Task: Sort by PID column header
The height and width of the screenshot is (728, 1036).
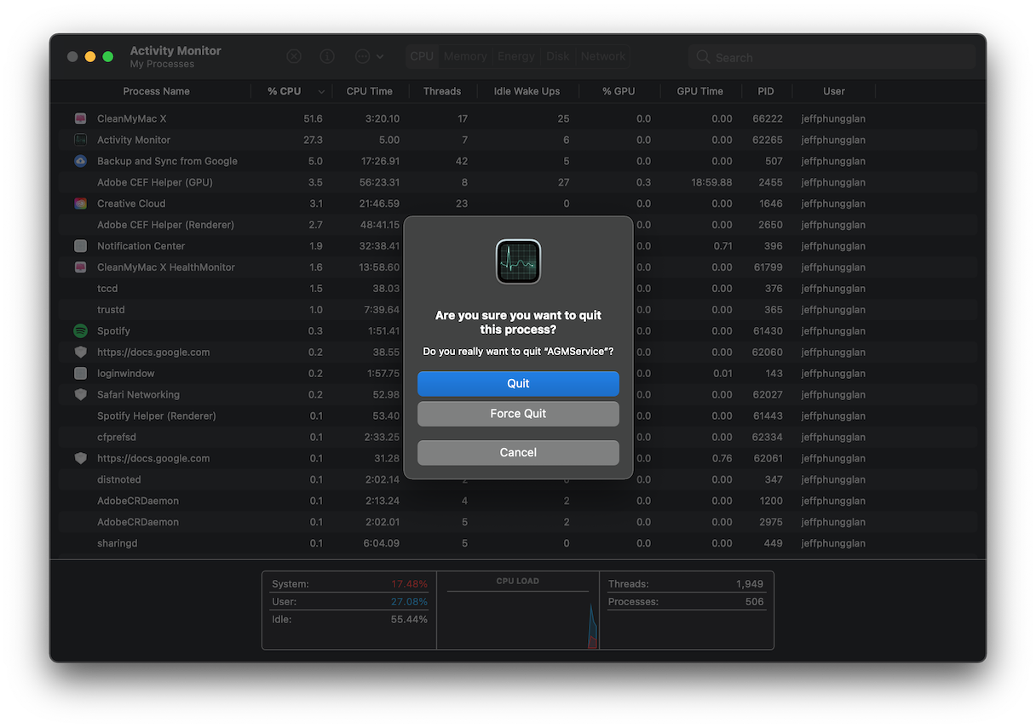Action: point(766,91)
